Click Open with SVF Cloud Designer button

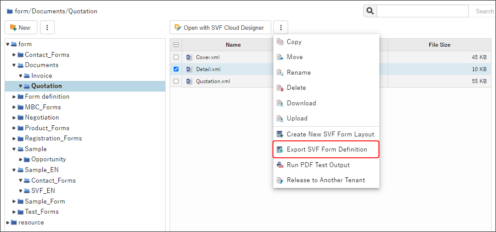[x=220, y=28]
